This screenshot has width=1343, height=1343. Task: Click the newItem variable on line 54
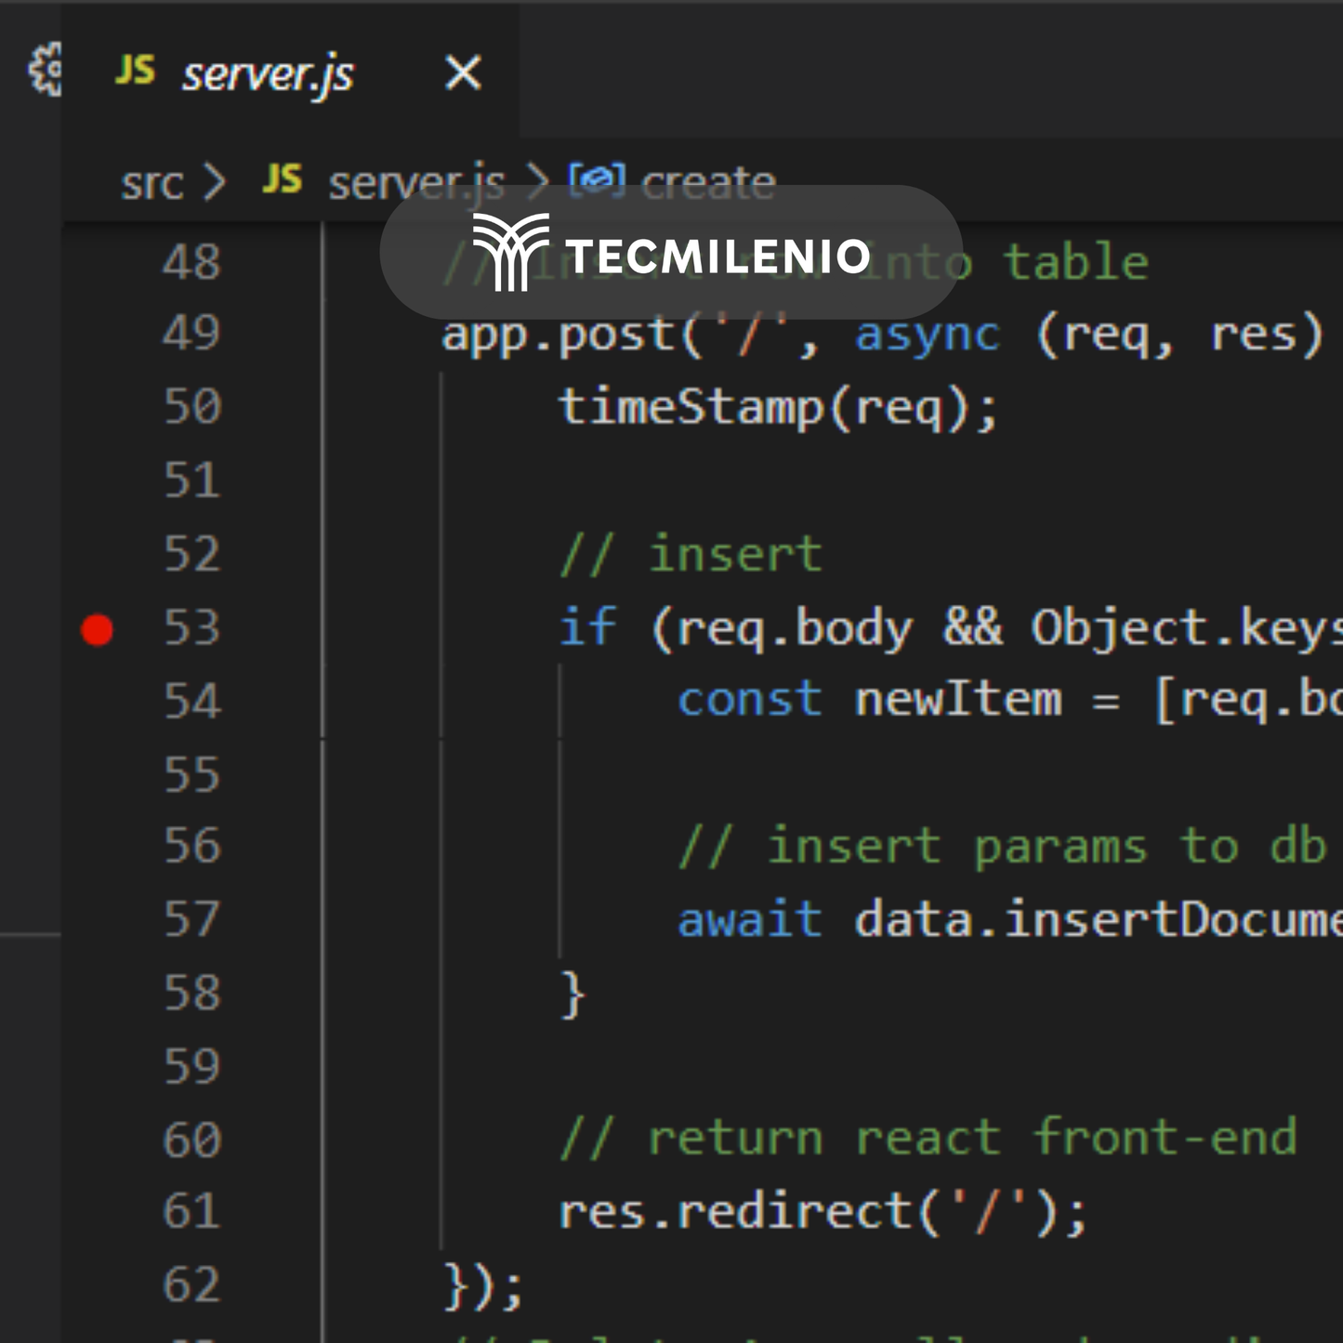pyautogui.click(x=958, y=700)
